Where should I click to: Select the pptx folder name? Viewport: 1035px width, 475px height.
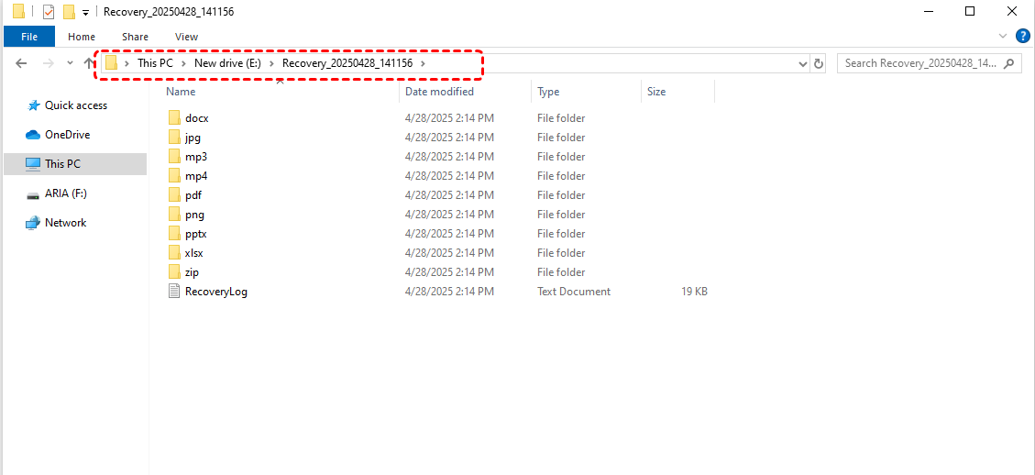pos(197,233)
